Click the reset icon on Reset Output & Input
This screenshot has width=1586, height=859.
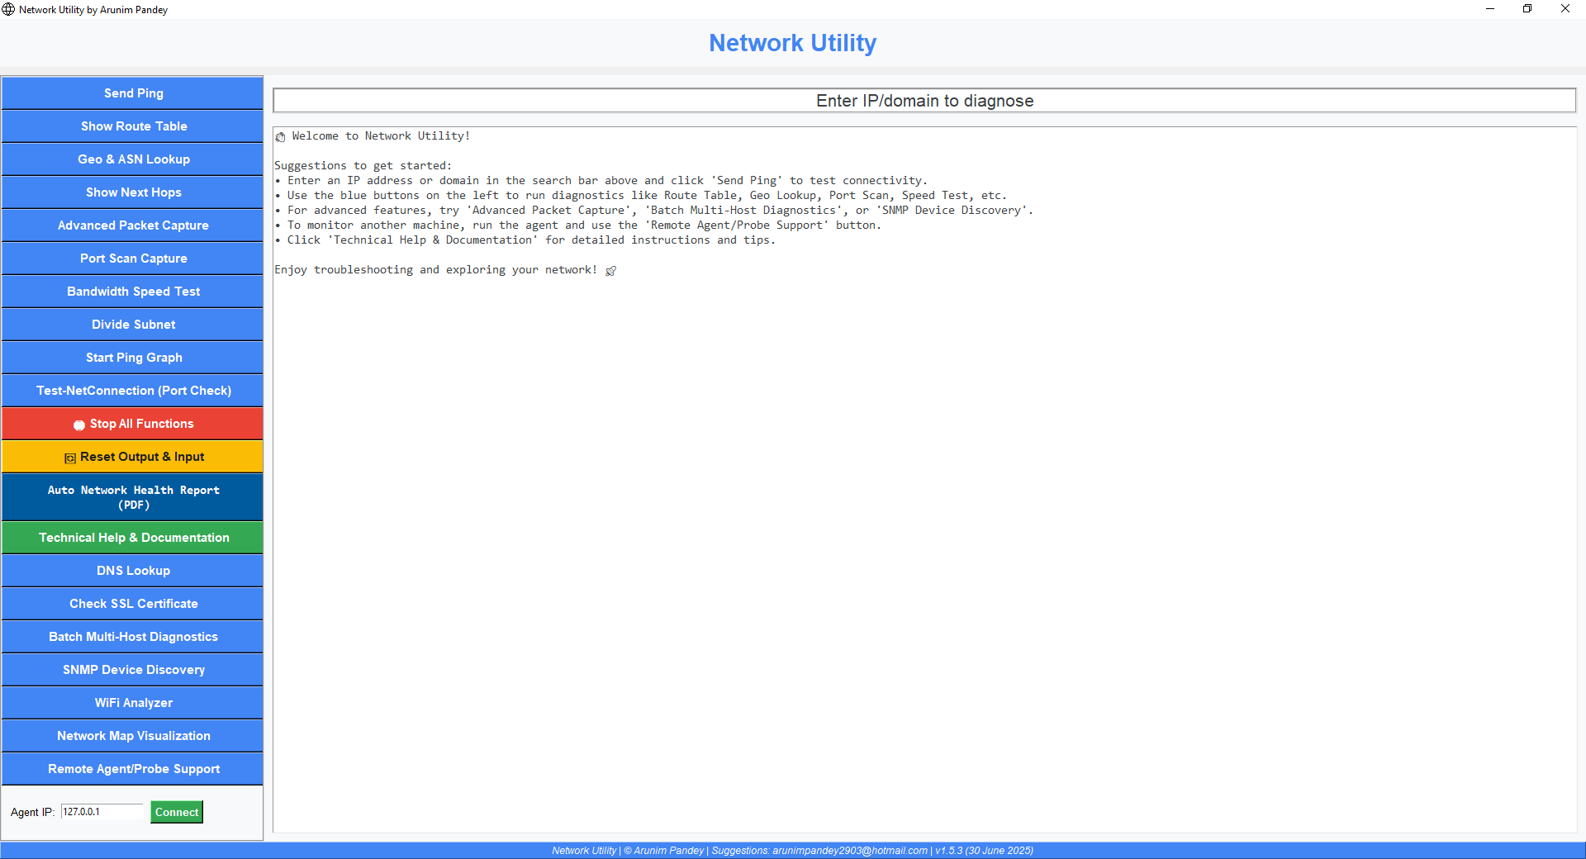(x=69, y=457)
